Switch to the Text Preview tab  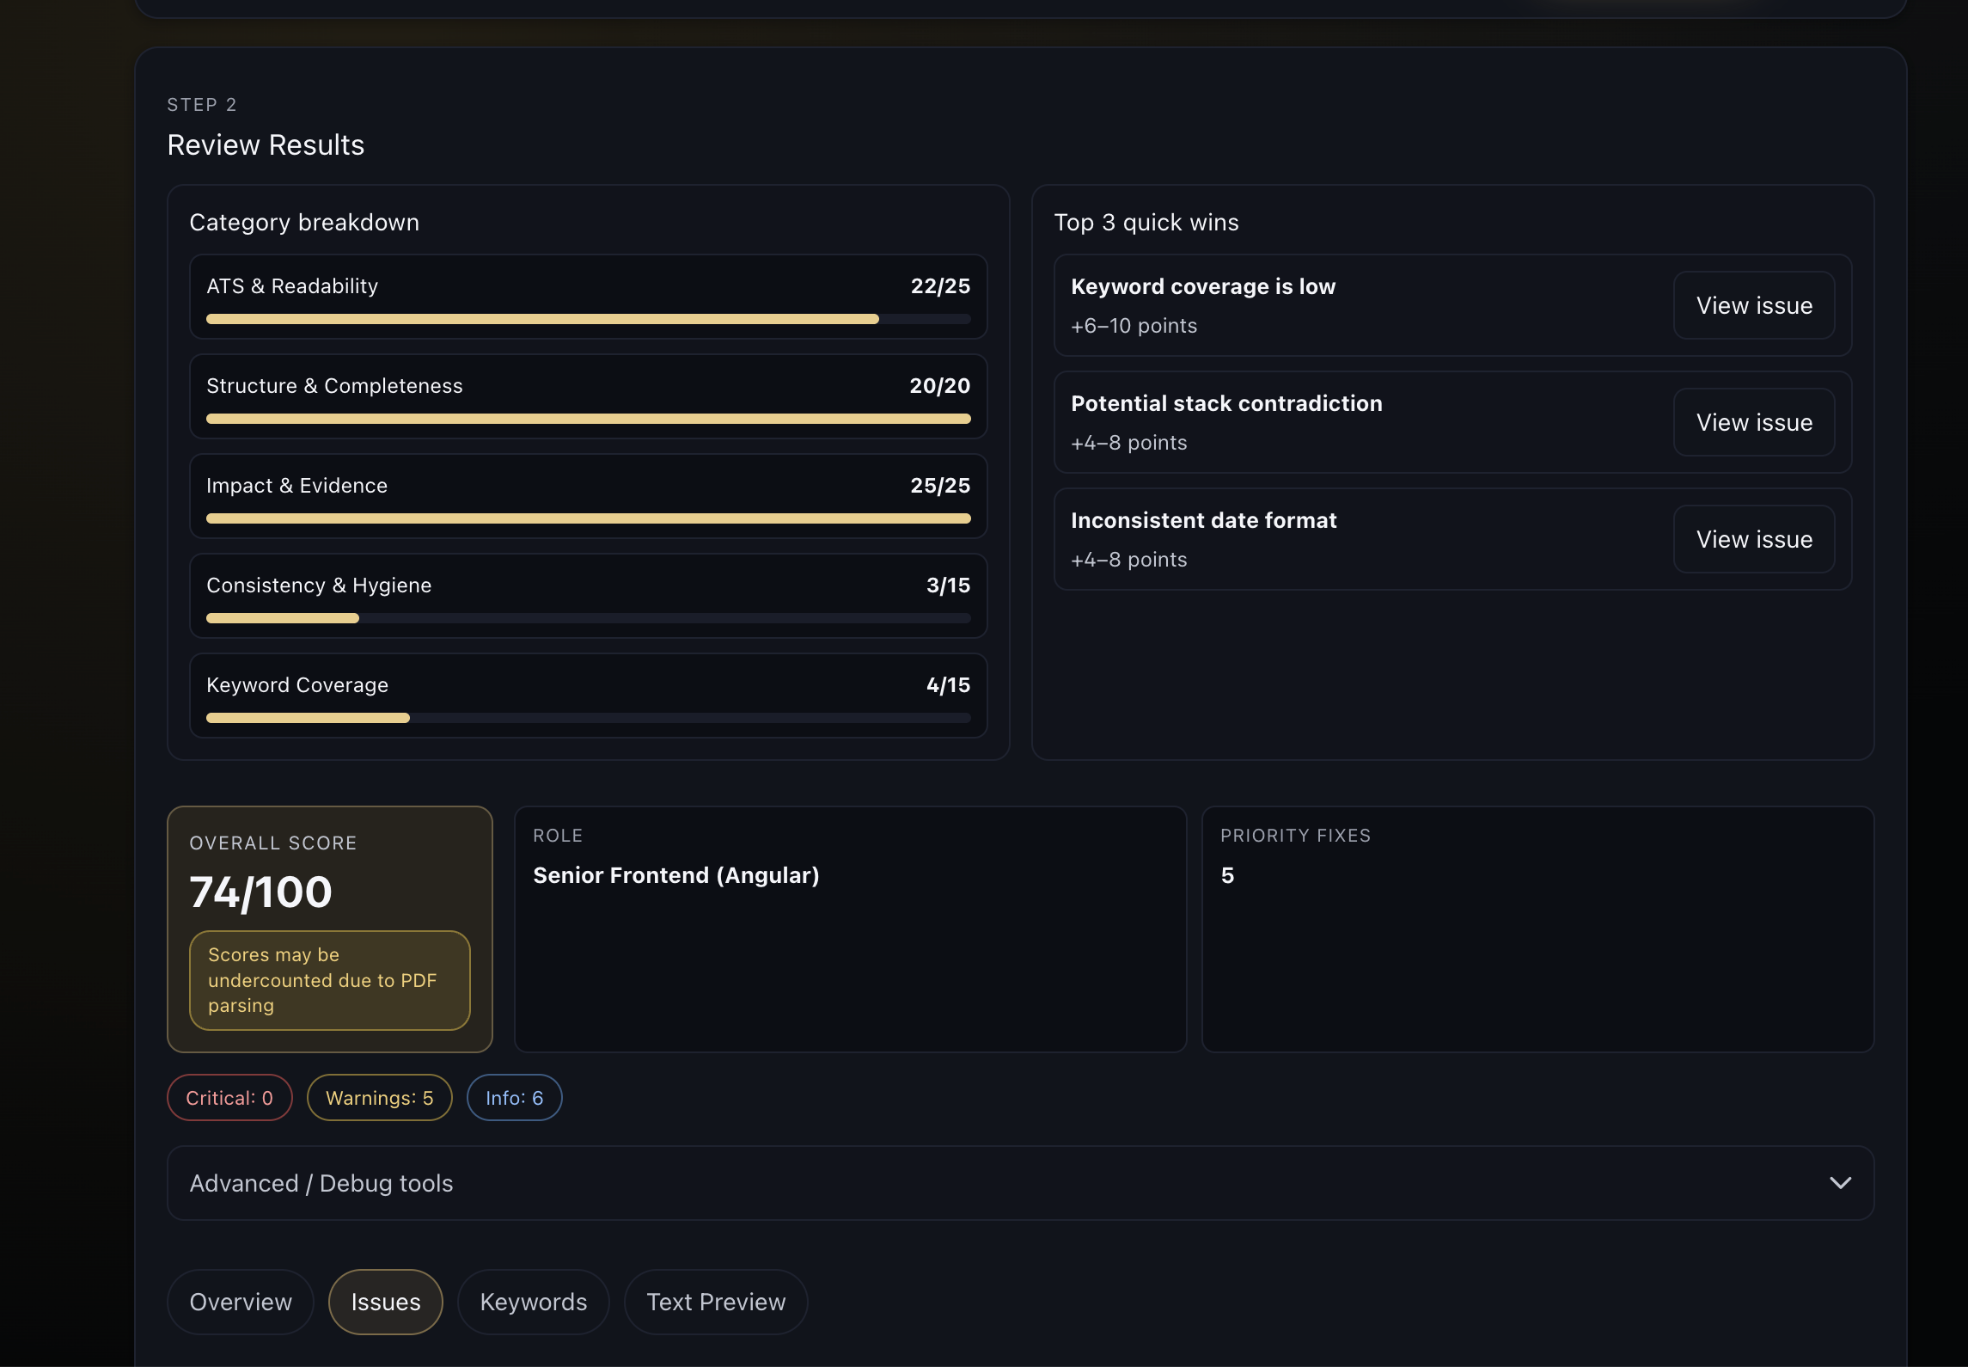coord(715,1302)
